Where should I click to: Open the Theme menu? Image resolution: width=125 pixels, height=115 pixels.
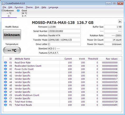pyautogui.click(x=29, y=7)
